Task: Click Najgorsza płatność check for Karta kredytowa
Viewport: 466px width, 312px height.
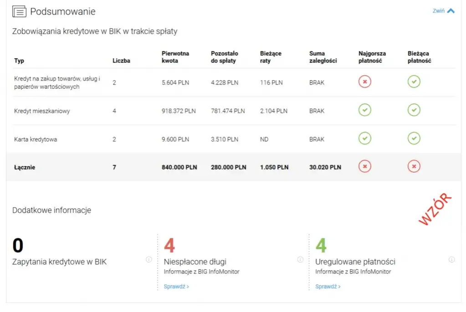Action: (364, 138)
